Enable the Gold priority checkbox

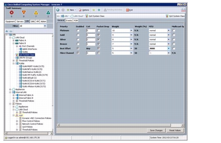pos(78,35)
